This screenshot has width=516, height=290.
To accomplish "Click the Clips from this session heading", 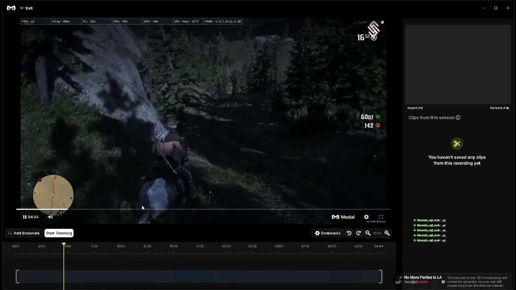I will pyautogui.click(x=431, y=118).
